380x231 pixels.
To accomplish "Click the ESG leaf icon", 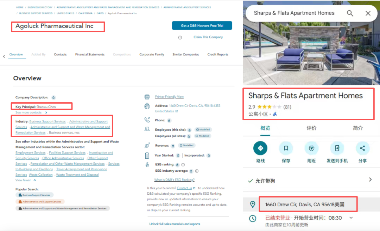I will [x=147, y=164].
